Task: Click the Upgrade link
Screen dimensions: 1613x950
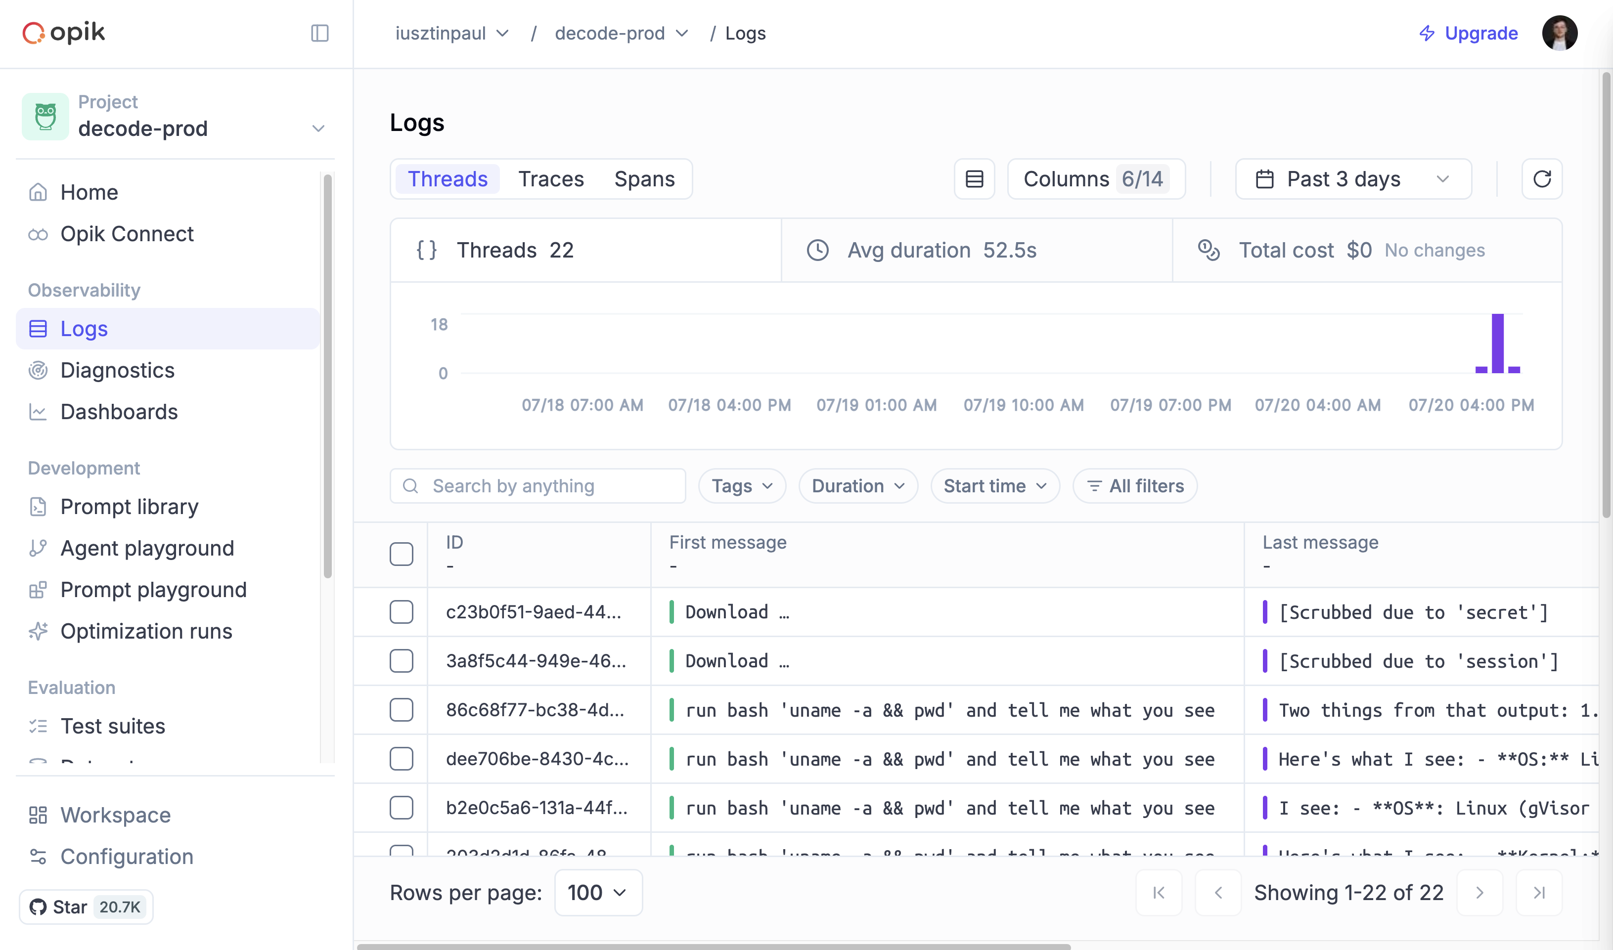Action: (1468, 33)
